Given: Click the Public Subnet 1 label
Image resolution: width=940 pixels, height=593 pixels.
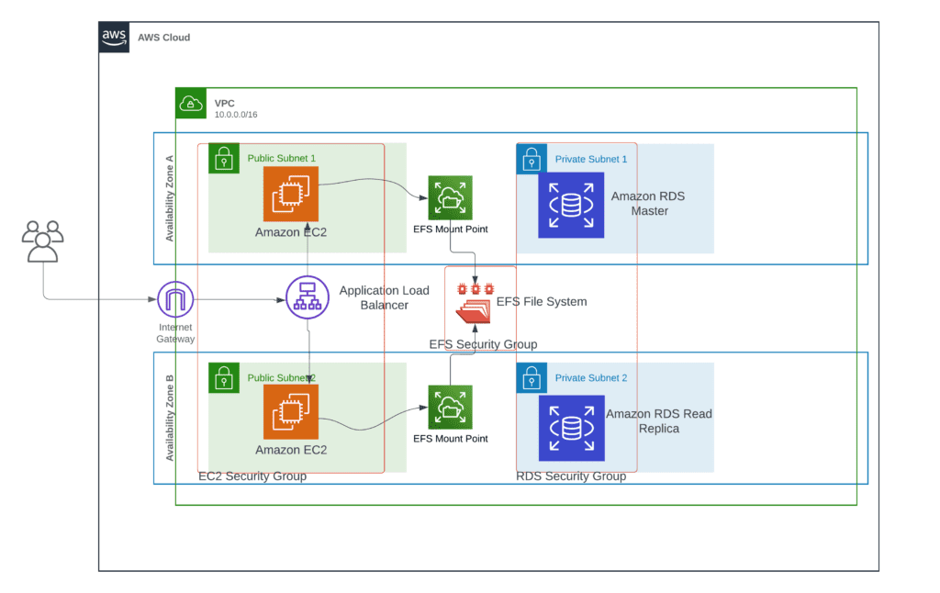Looking at the screenshot, I should click(282, 158).
